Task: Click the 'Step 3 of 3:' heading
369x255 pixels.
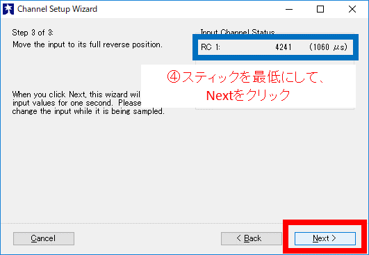Action: 33,33
